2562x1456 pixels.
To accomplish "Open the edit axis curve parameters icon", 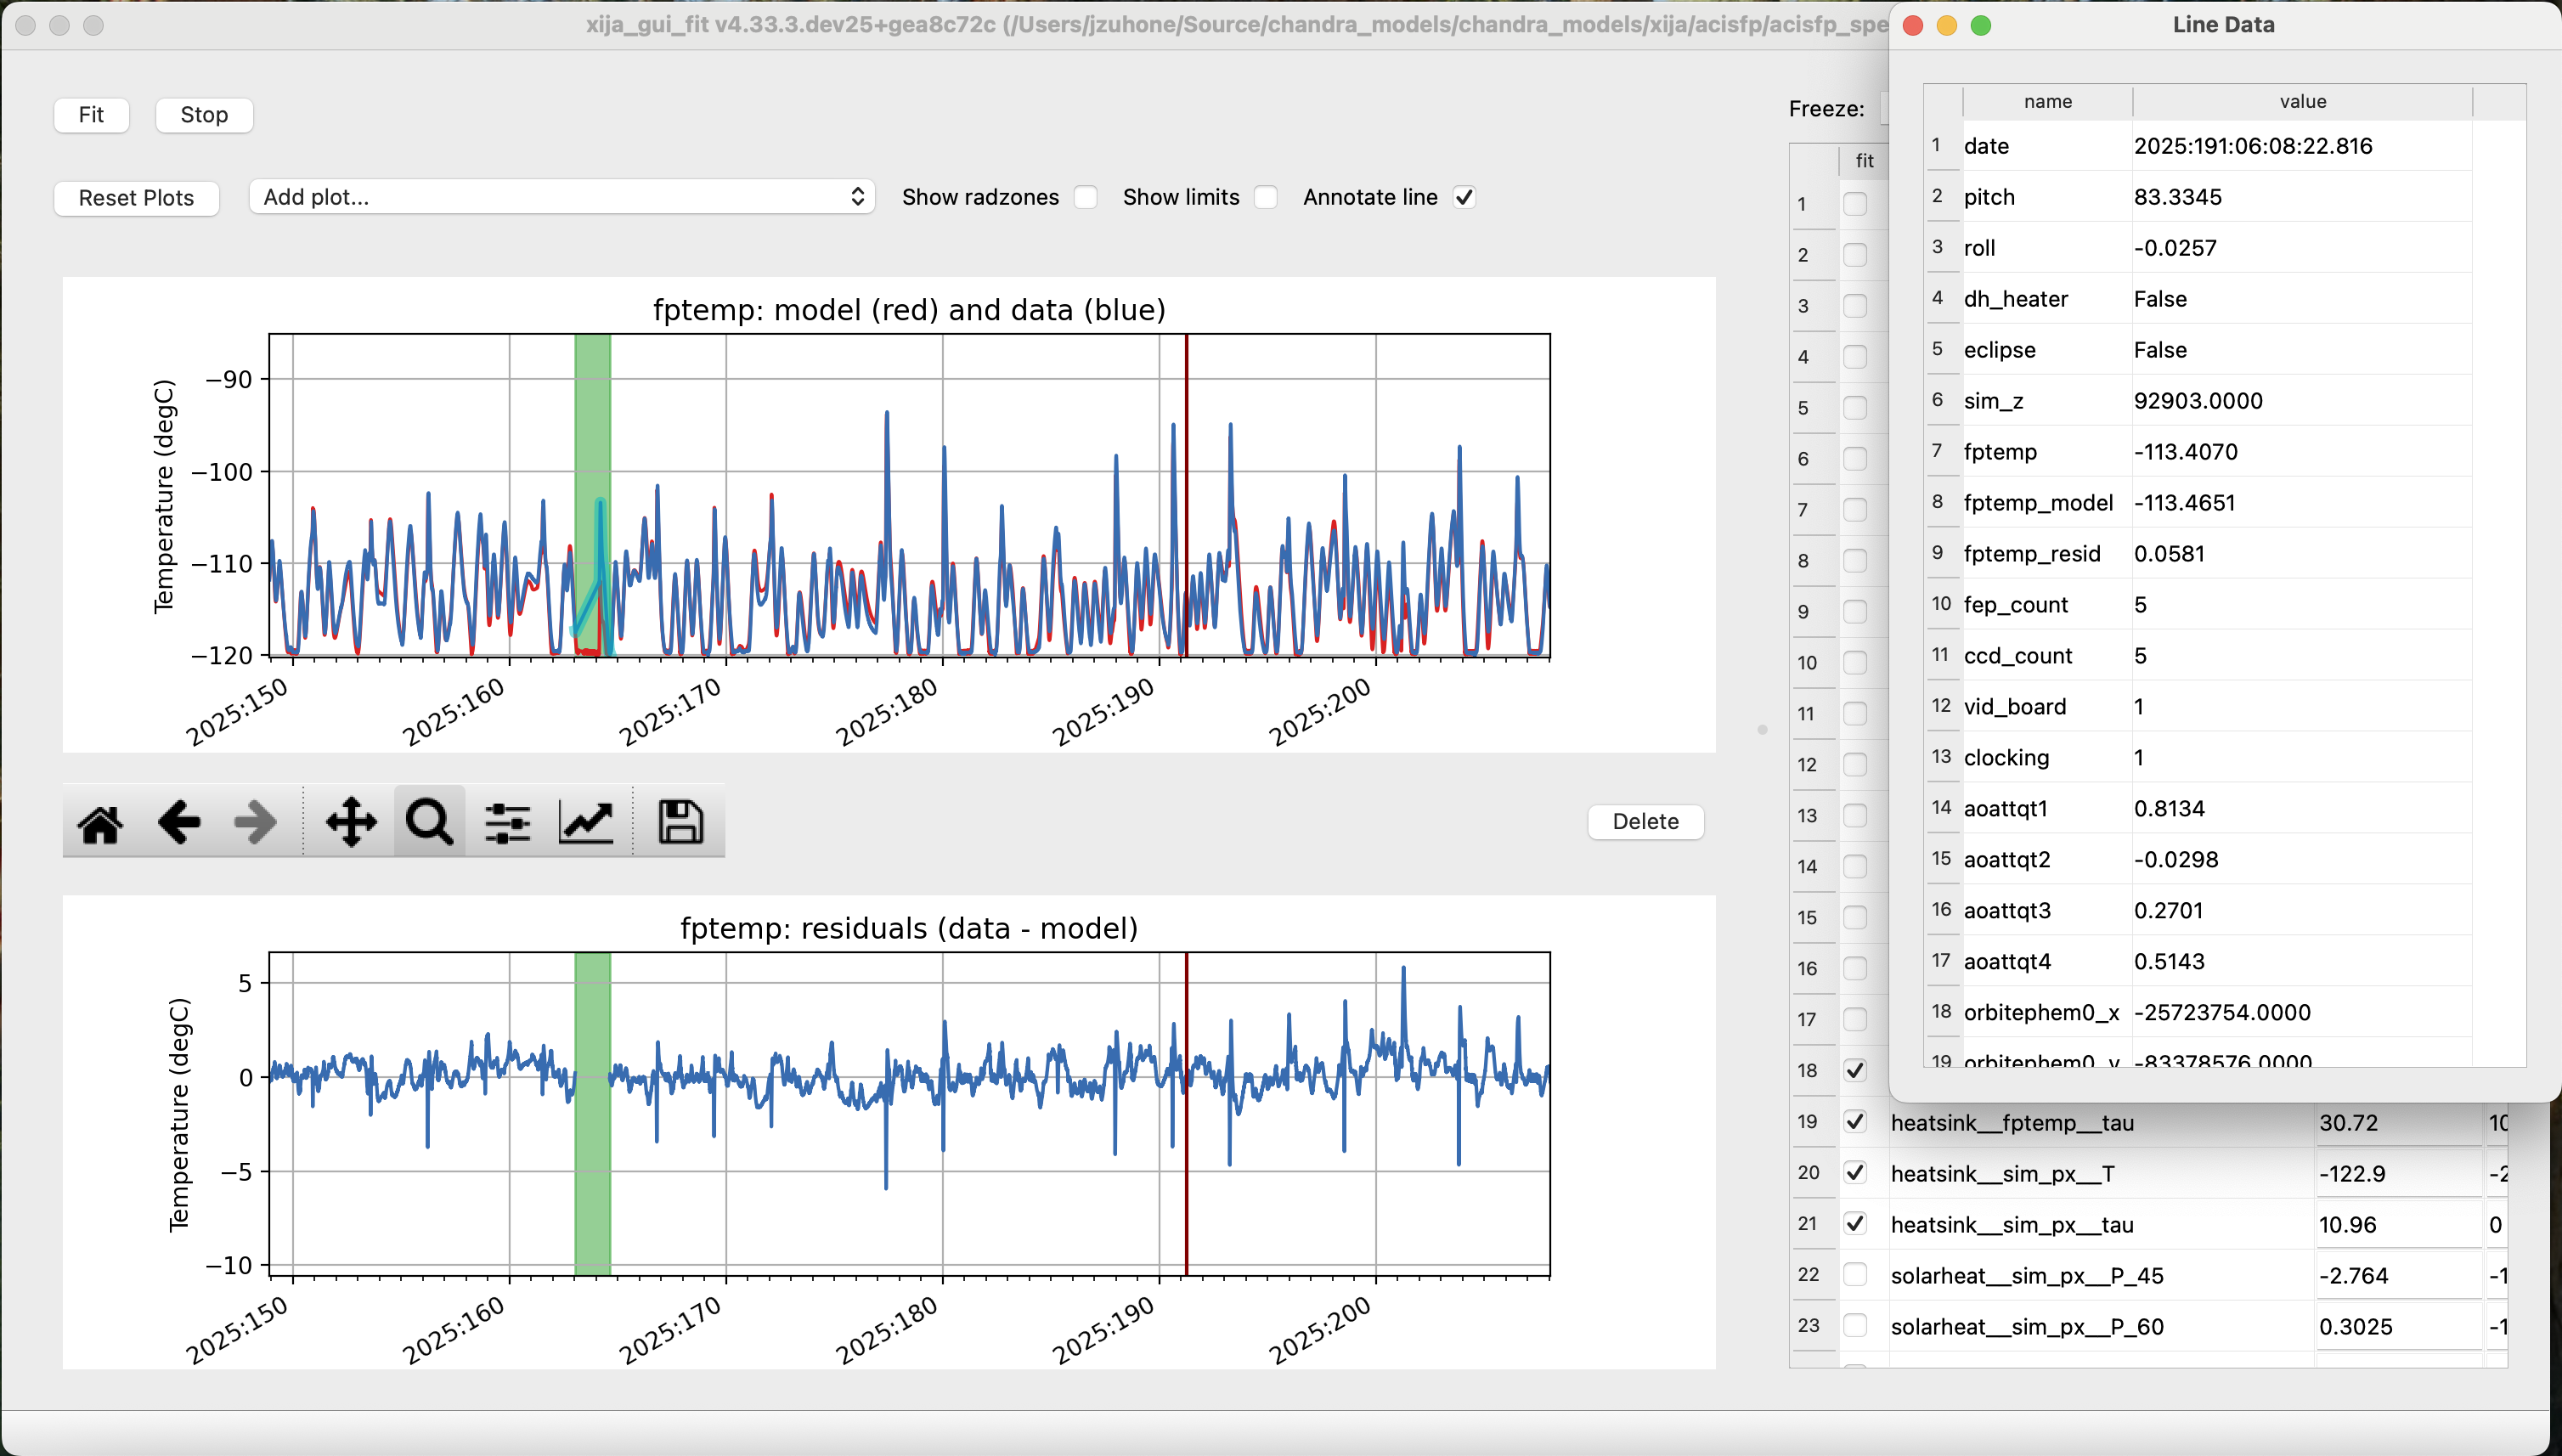I will [586, 824].
